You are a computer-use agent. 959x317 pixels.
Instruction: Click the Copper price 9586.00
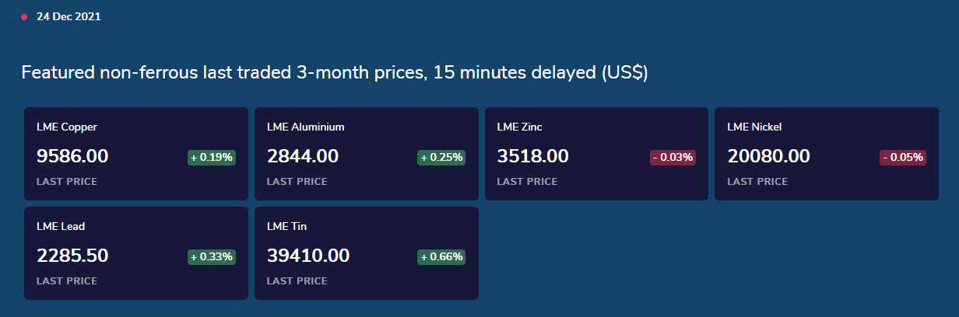tap(72, 156)
